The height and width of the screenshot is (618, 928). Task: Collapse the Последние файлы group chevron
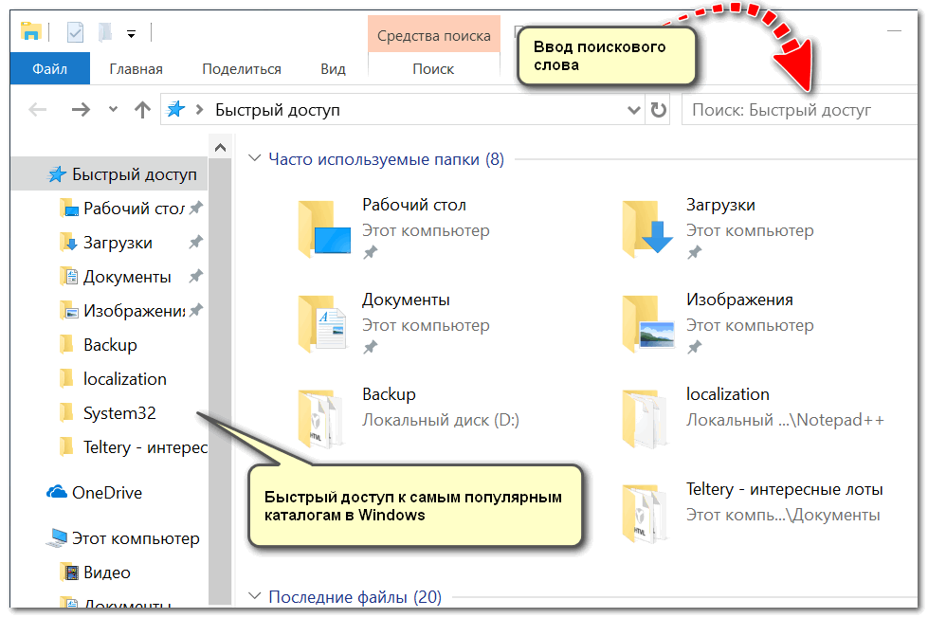(254, 595)
